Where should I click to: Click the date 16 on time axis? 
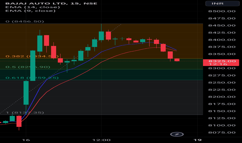(26, 140)
